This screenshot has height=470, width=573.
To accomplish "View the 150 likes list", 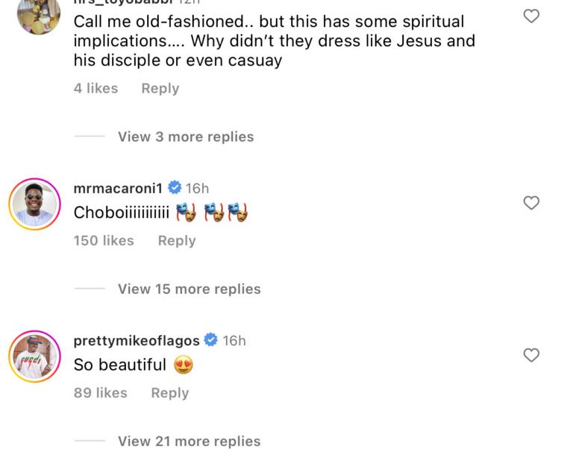I will click(x=104, y=240).
